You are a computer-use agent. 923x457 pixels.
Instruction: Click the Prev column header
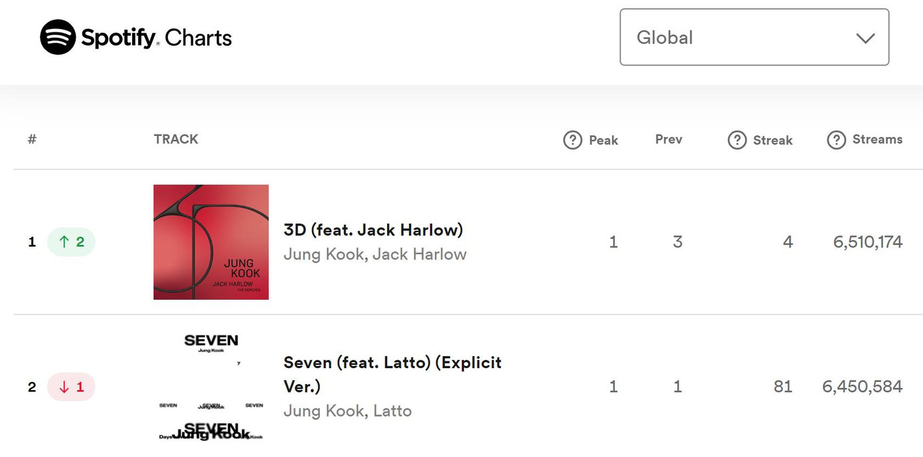tap(669, 139)
